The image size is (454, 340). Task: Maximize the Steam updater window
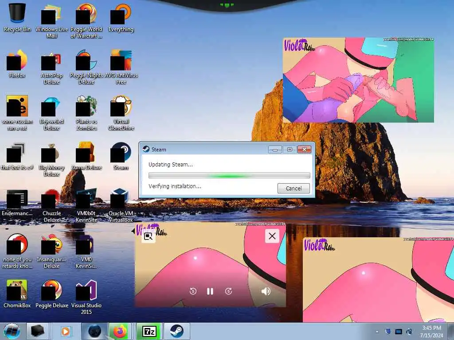[x=290, y=150]
